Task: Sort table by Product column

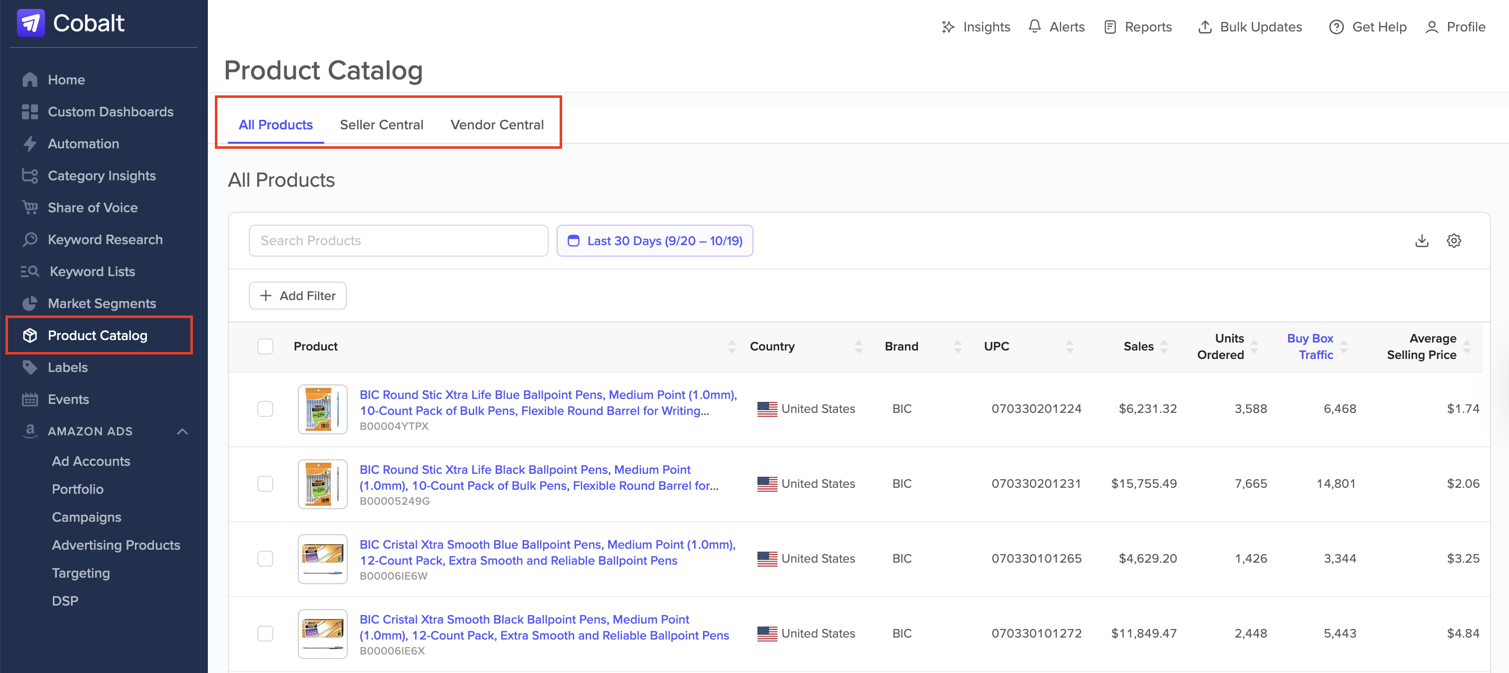Action: point(731,346)
